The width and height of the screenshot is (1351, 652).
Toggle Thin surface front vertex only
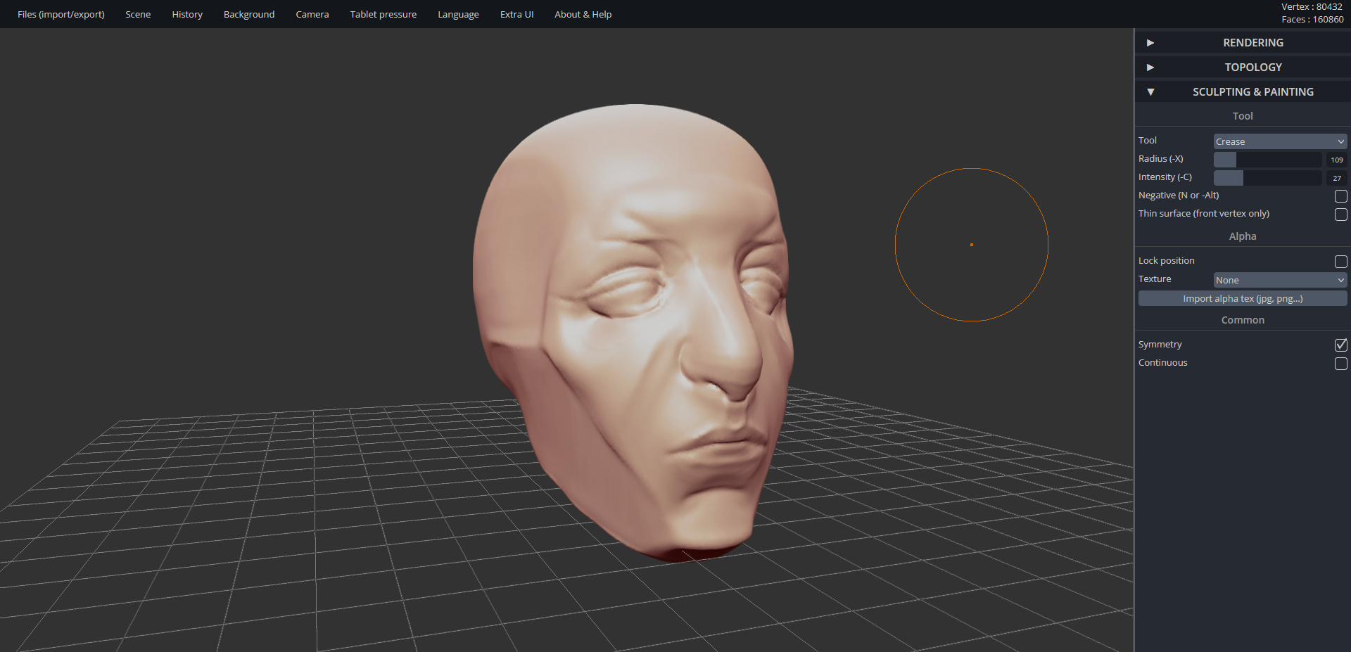(1340, 215)
